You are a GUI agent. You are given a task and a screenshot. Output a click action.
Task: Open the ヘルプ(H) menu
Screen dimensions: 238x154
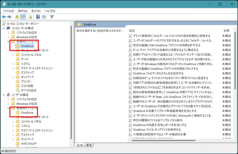[50, 11]
